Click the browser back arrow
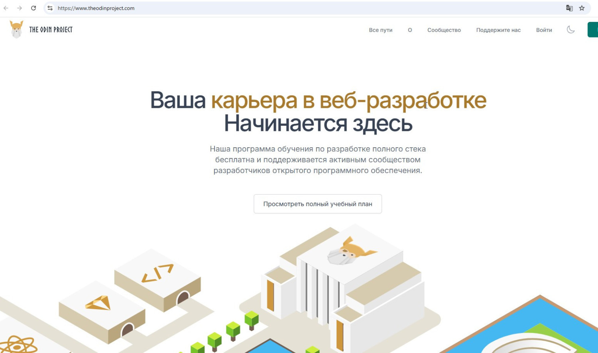Image resolution: width=598 pixels, height=353 pixels. tap(6, 8)
